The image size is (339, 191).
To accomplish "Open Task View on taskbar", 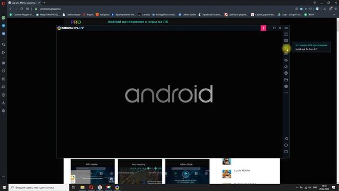I will tap(74, 187).
